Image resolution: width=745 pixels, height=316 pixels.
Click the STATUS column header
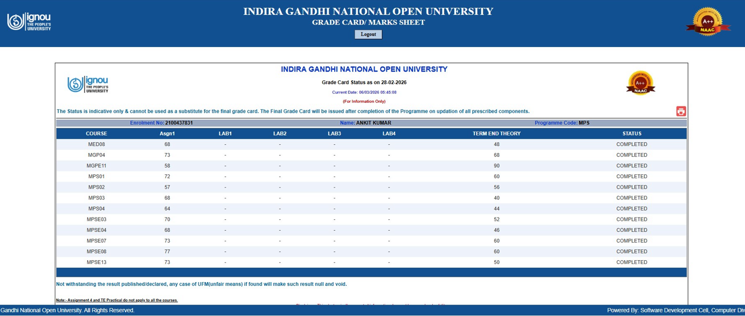tap(632, 133)
